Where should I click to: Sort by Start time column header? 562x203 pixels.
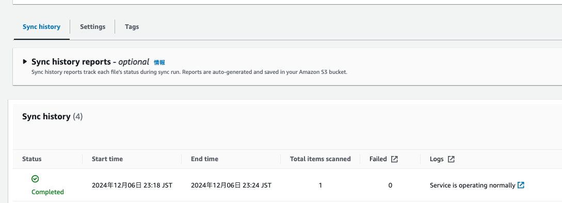coord(107,159)
